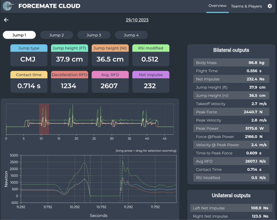Select the Overview menu item

217,5
